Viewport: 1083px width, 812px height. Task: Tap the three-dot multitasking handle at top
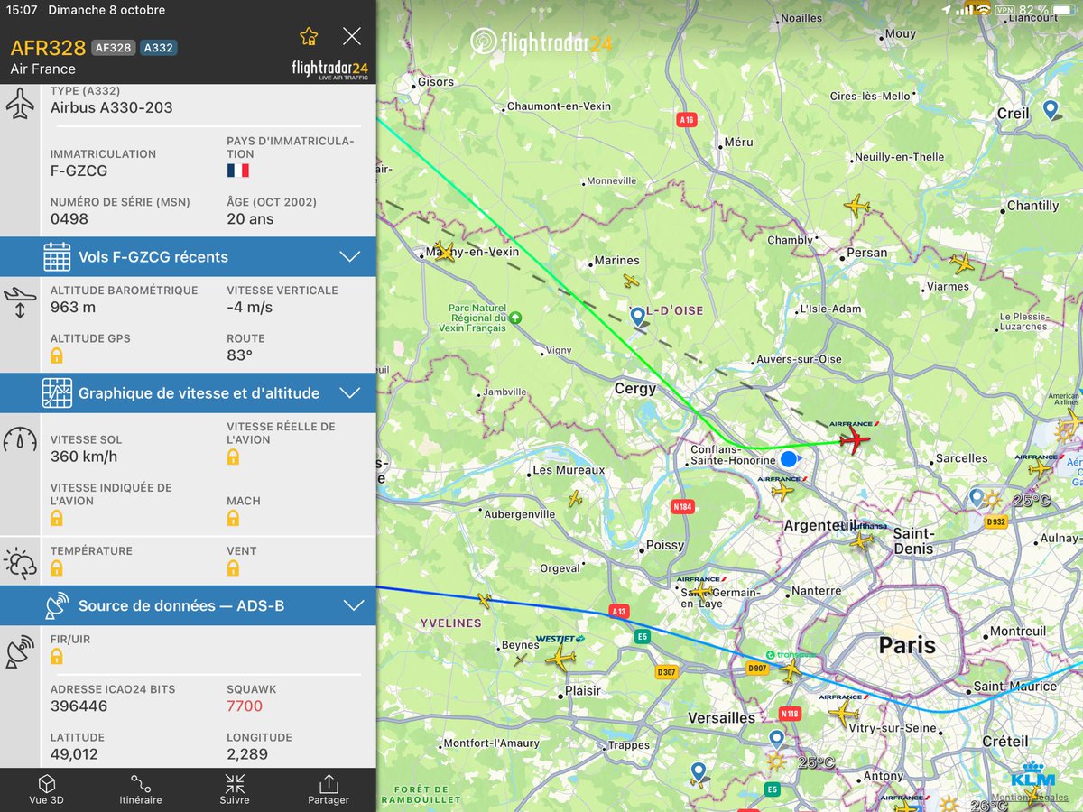pos(541,11)
